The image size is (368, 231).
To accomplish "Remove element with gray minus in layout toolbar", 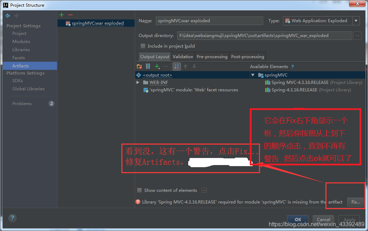I will pos(166,67).
